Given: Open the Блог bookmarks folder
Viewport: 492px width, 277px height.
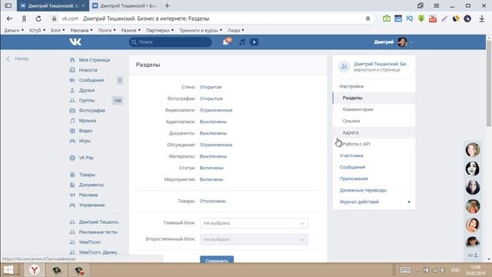Looking at the screenshot, I should pos(58,30).
